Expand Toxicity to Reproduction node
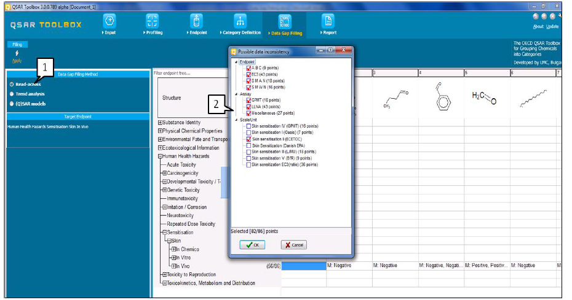 [x=164, y=274]
